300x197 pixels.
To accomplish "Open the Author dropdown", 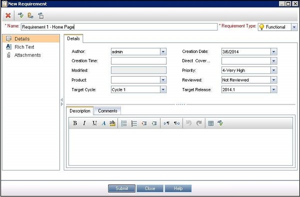I will tap(163, 51).
